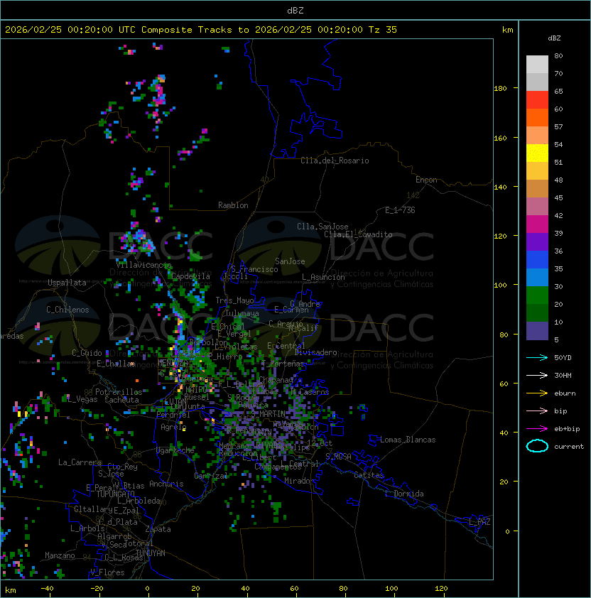
Task: Click the green 30 dBZ color swatch
Action: [x=537, y=295]
